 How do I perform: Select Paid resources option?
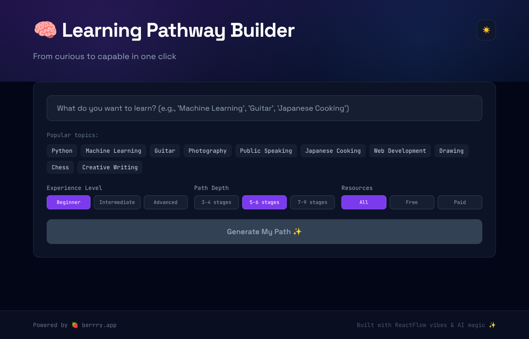tap(460, 202)
